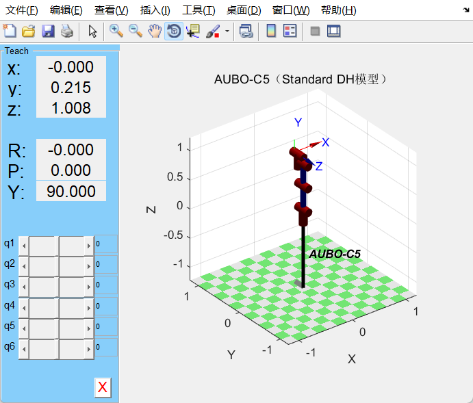Open the 桌面(D) menu

(244, 10)
